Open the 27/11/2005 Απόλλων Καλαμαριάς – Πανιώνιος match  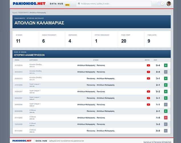click(x=91, y=118)
